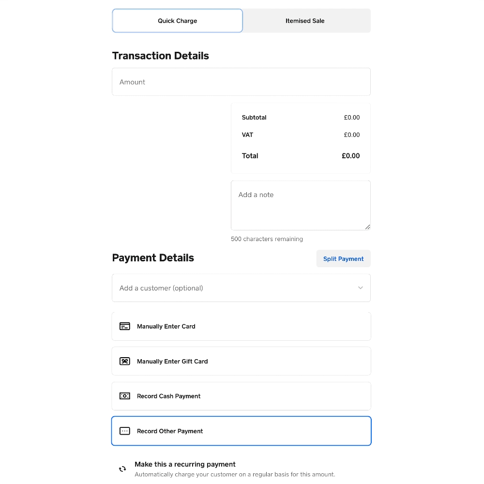
Task: Click the cash banknote icon
Action: [125, 396]
